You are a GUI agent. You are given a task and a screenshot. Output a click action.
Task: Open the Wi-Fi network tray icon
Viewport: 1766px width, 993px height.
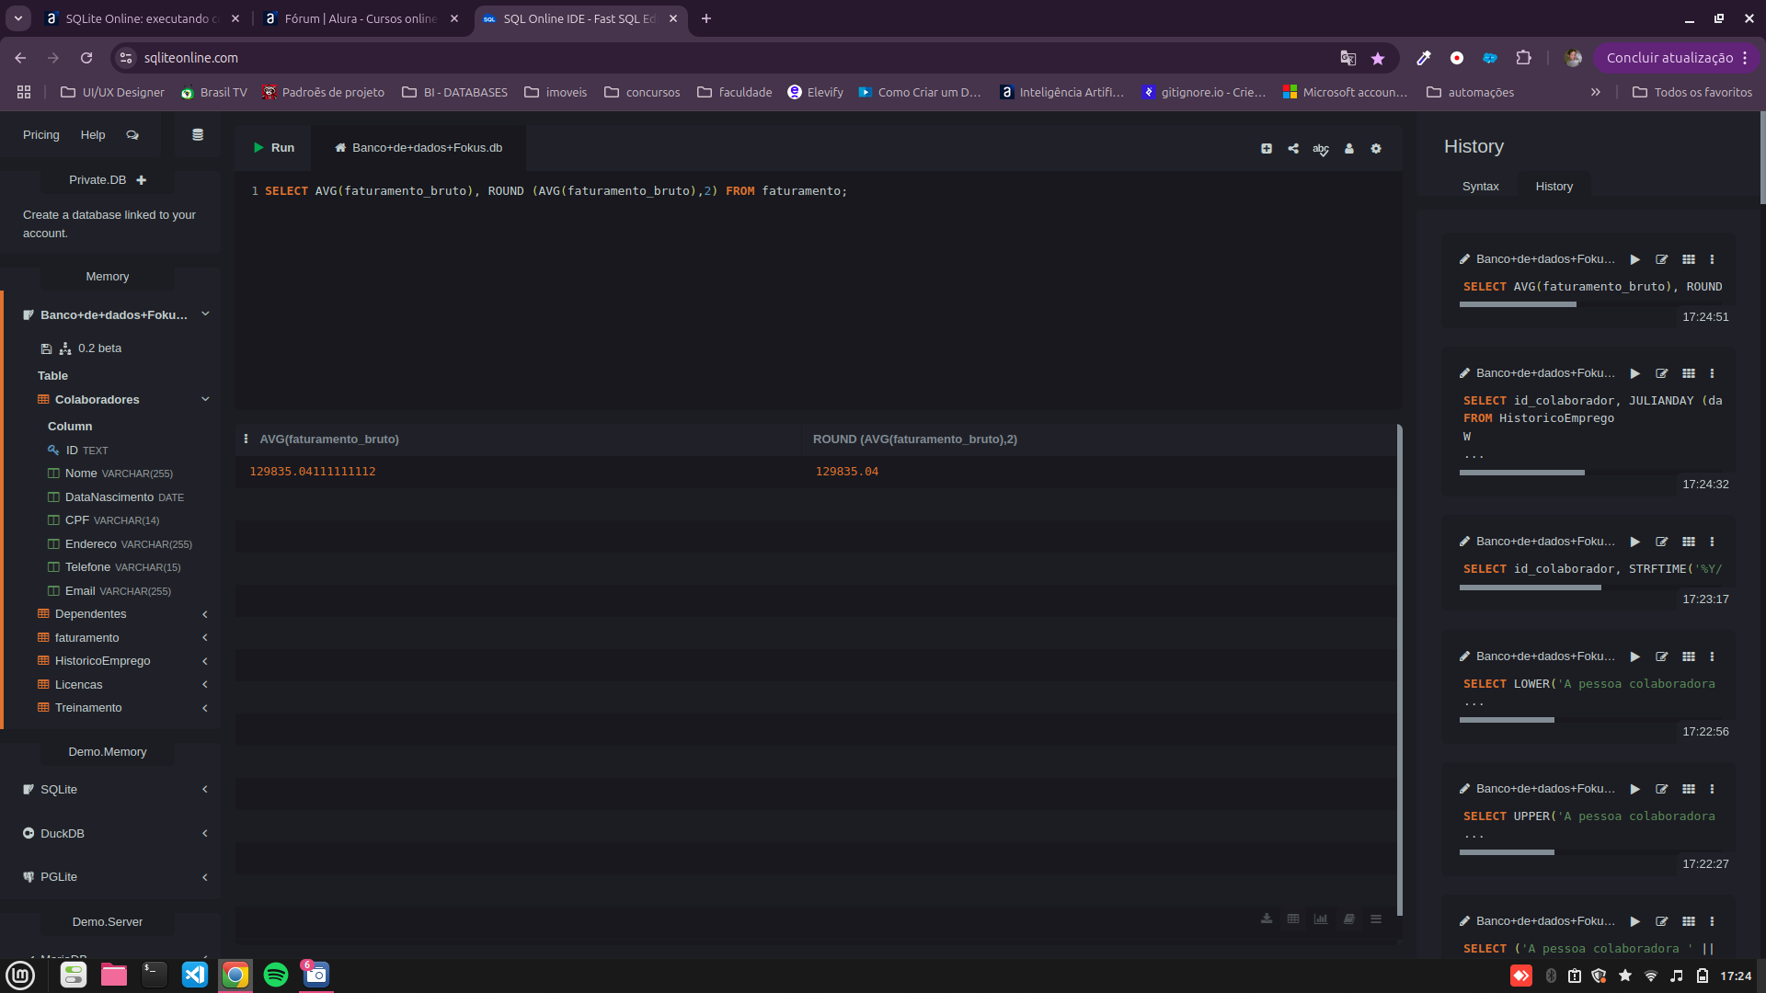click(x=1651, y=976)
